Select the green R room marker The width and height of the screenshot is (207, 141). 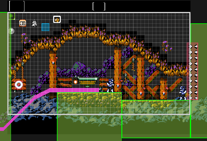(x=12, y=16)
